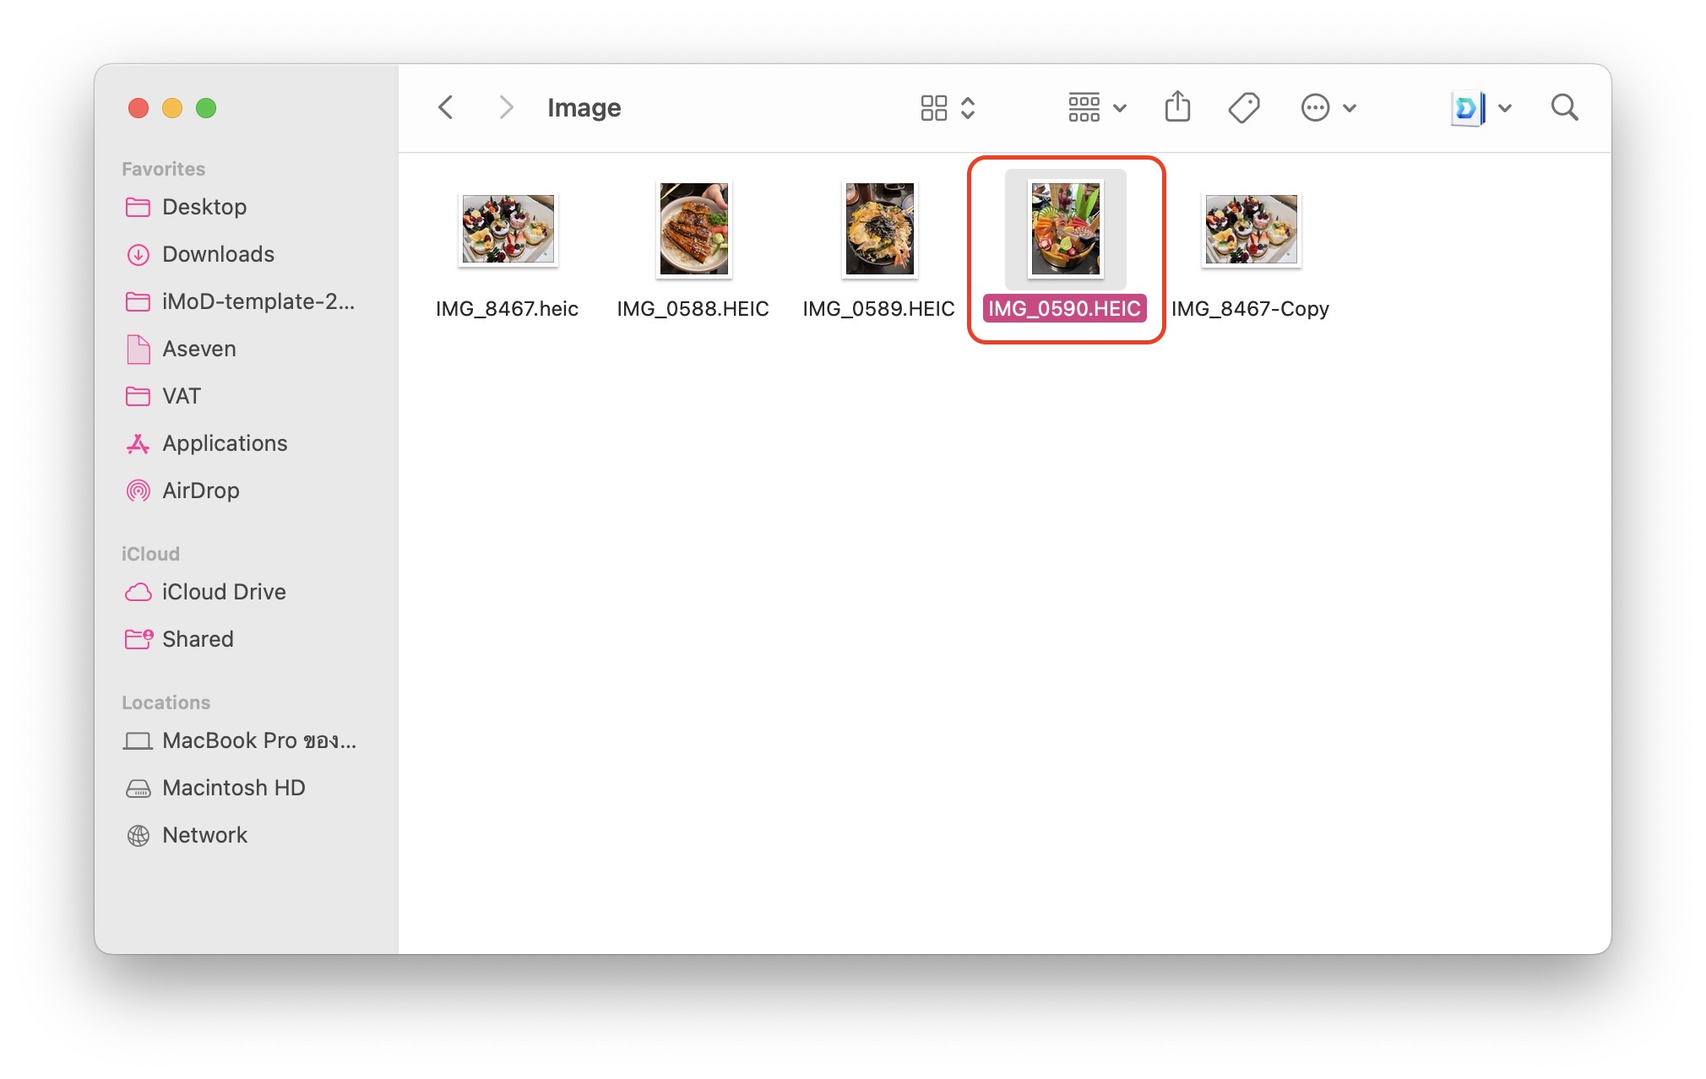Open the Network location

click(x=204, y=835)
